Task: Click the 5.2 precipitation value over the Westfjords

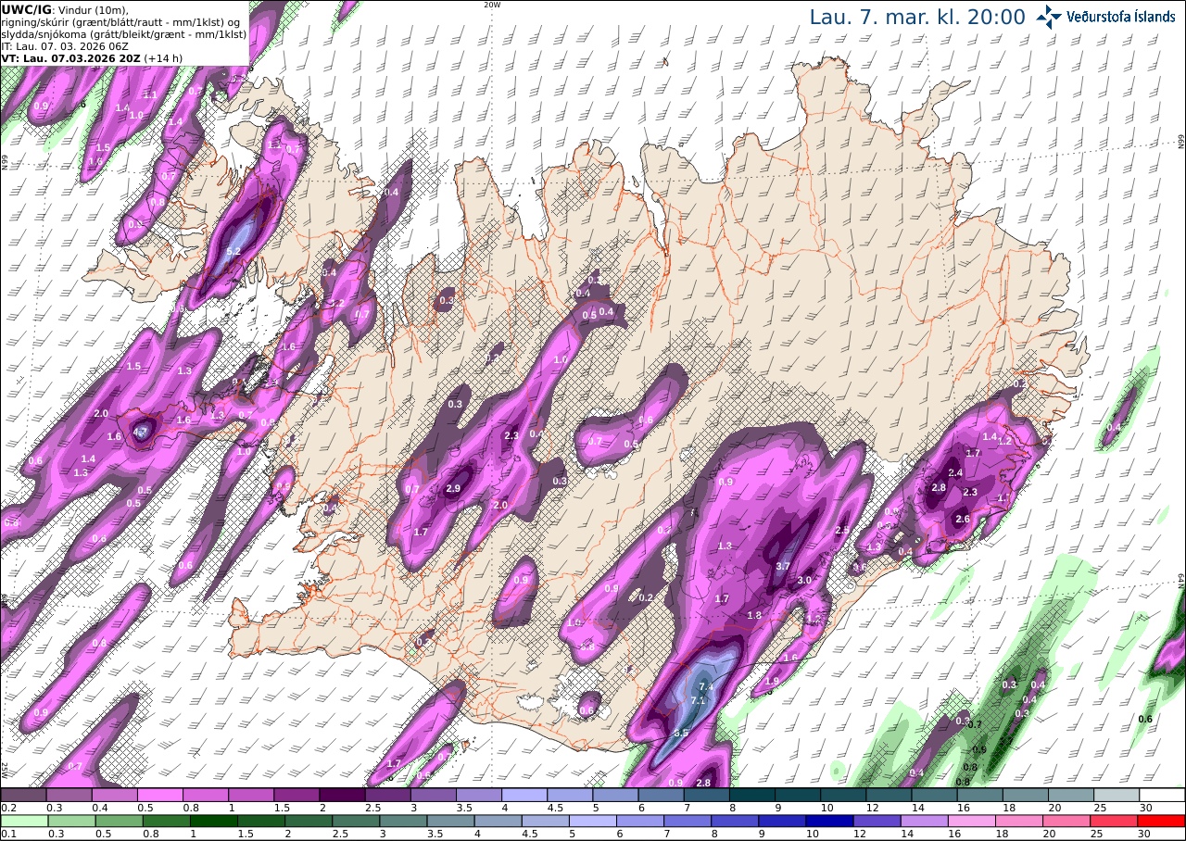Action: pyautogui.click(x=233, y=251)
